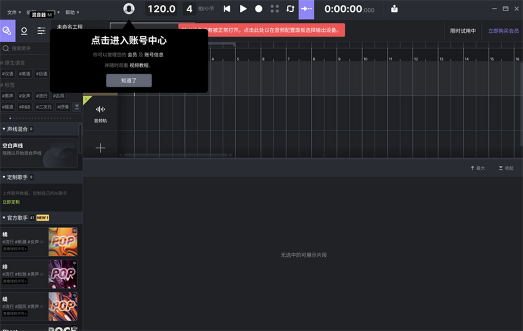Dismiss the tooltip with 知道了 button
This screenshot has height=331, width=523.
[129, 80]
